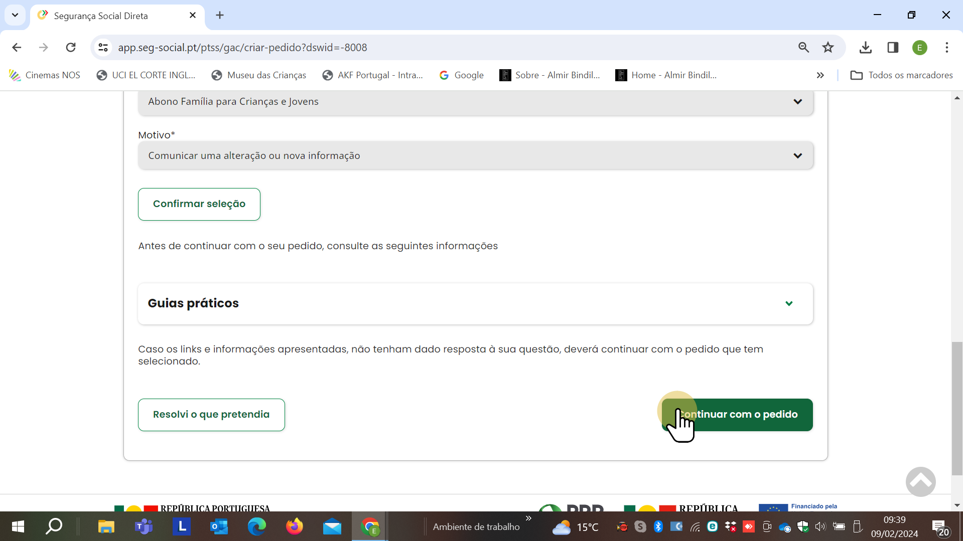Toggle the browser side panel icon
Viewport: 963px width, 541px height.
pyautogui.click(x=893, y=48)
